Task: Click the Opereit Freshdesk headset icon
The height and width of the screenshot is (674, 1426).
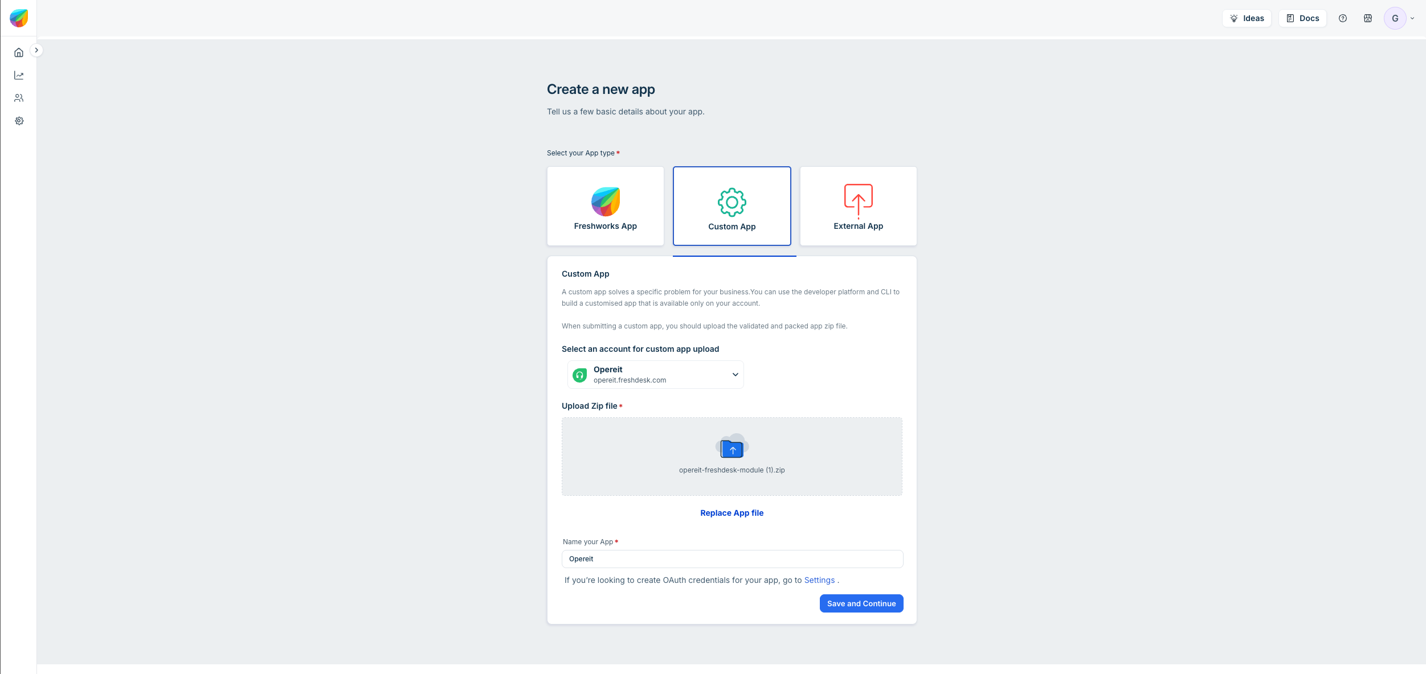Action: coord(579,375)
